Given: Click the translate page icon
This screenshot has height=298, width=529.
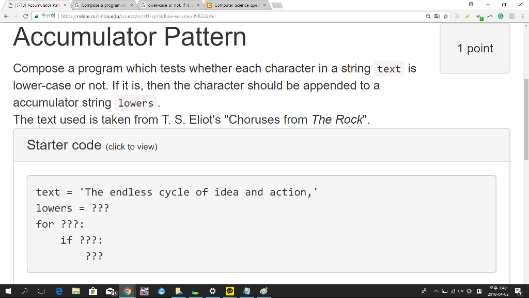Looking at the screenshot, I should point(437,16).
